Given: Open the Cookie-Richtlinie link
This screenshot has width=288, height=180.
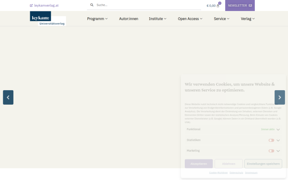Looking at the screenshot, I should pos(218,173).
